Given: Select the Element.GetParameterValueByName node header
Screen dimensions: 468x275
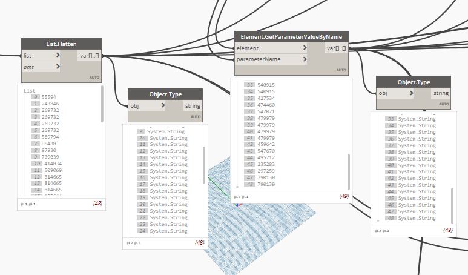Looking at the screenshot, I should point(291,37).
